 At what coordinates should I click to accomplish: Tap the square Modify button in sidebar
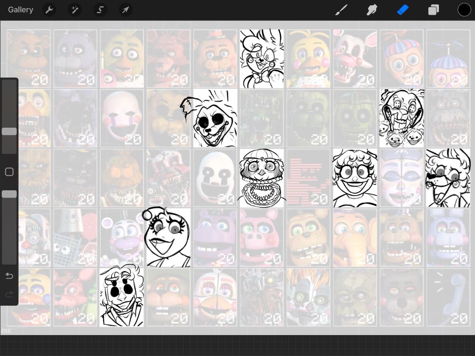9,172
